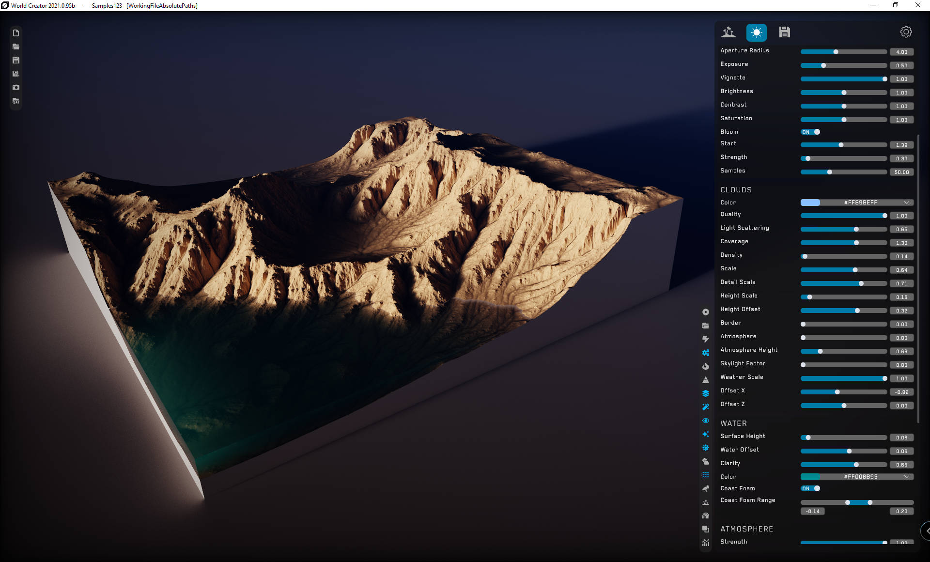
Task: Open the clouds icon in the side strip
Action: pyautogui.click(x=706, y=461)
